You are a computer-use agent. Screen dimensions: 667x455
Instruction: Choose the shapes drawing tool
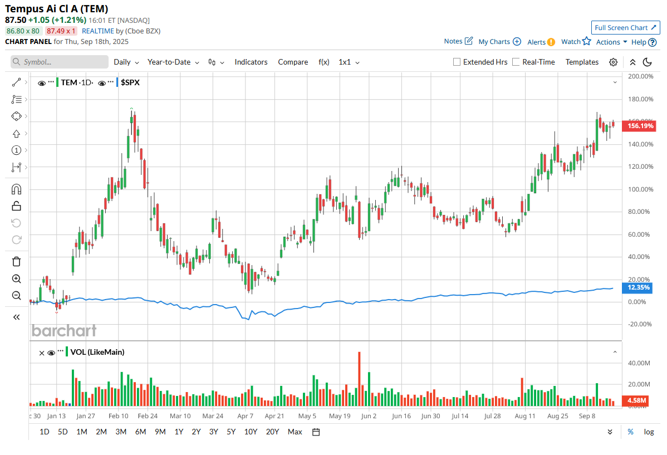click(x=16, y=116)
